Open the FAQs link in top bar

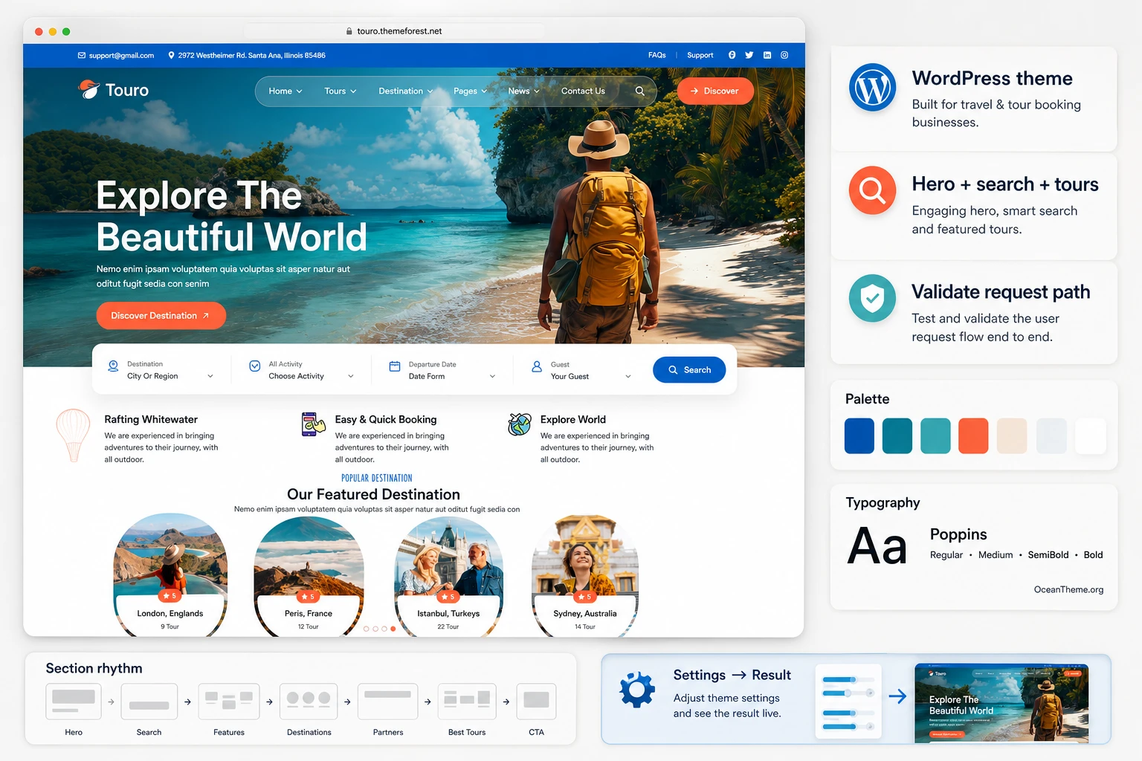coord(657,55)
